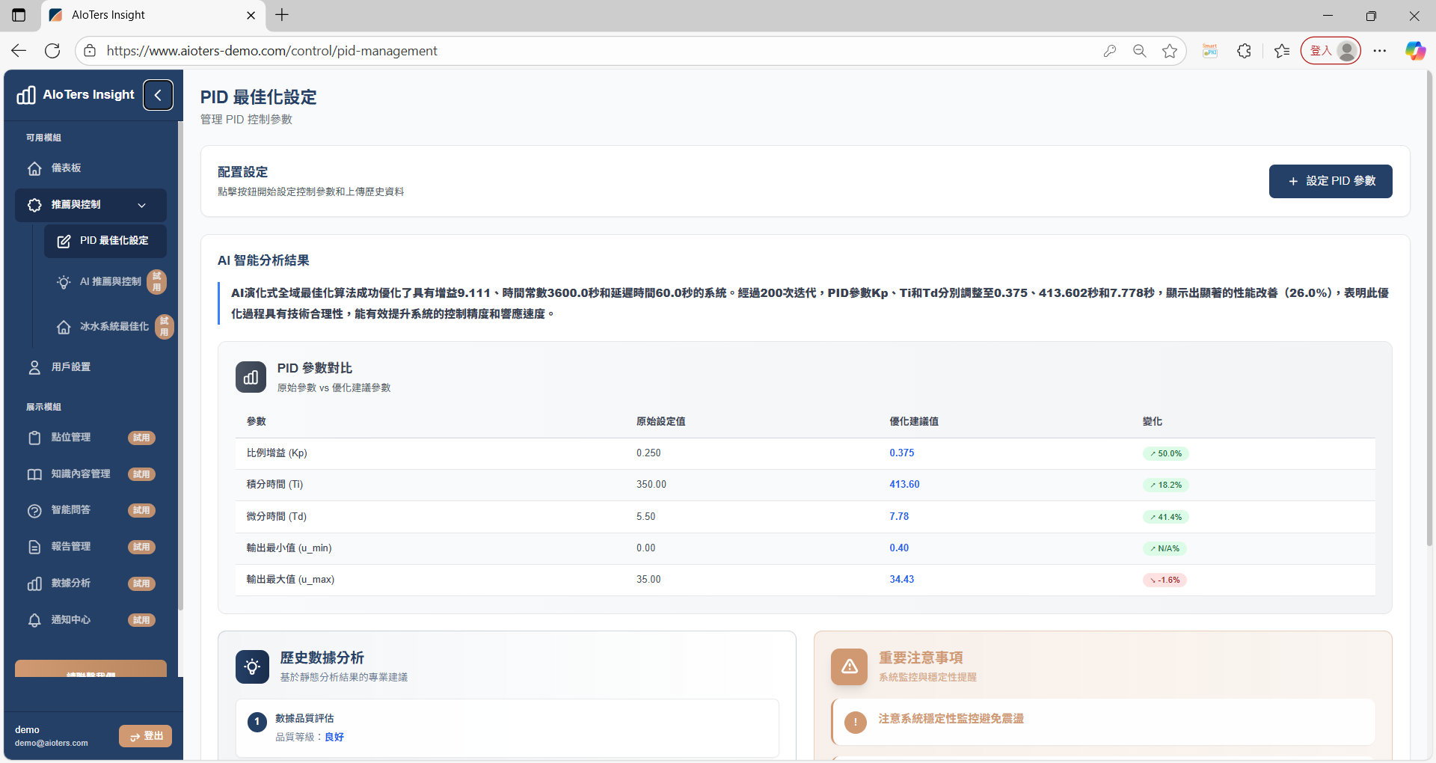Open 通知中心 bell icon
The width and height of the screenshot is (1436, 763).
(34, 620)
